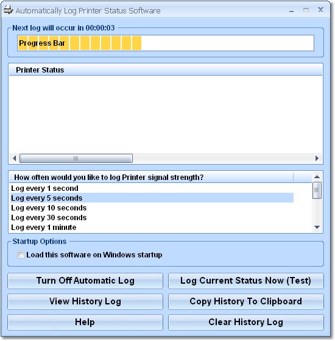Close the Automatically Log Printer Status window

pyautogui.click(x=320, y=10)
